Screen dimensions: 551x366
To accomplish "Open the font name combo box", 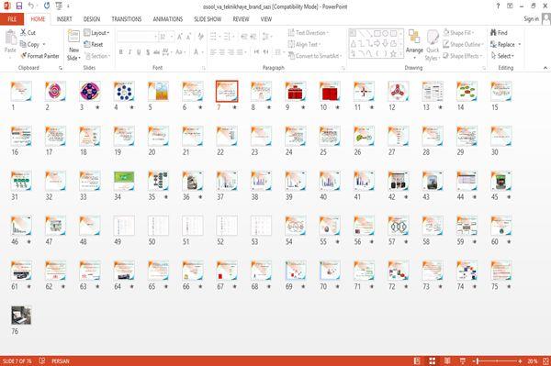I will click(x=137, y=37).
